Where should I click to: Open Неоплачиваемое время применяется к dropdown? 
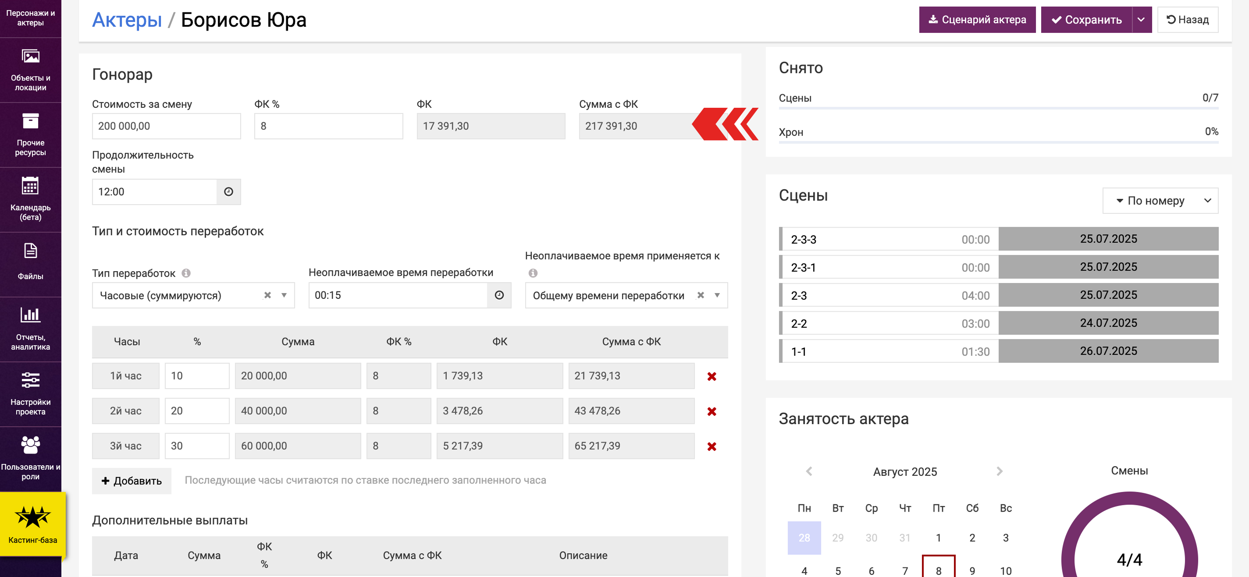(626, 295)
